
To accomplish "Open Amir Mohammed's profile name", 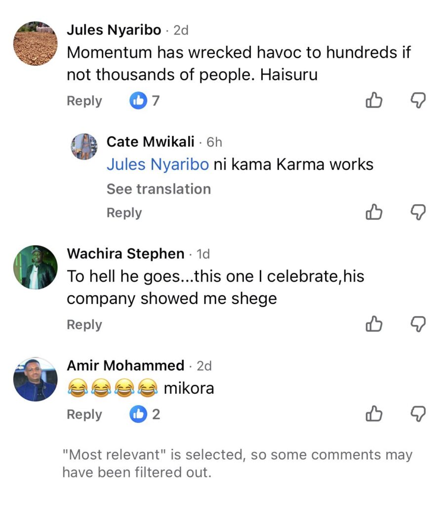I will tap(125, 366).
